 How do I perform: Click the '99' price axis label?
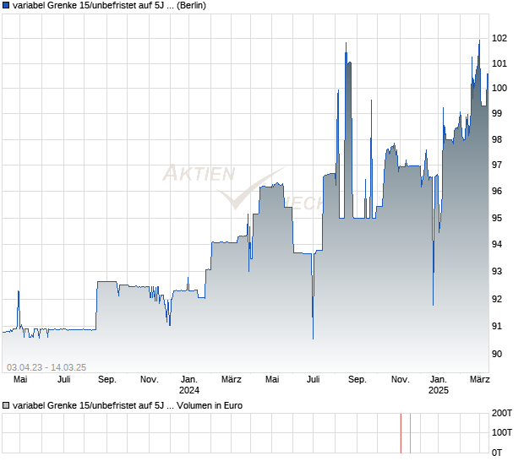[497, 112]
